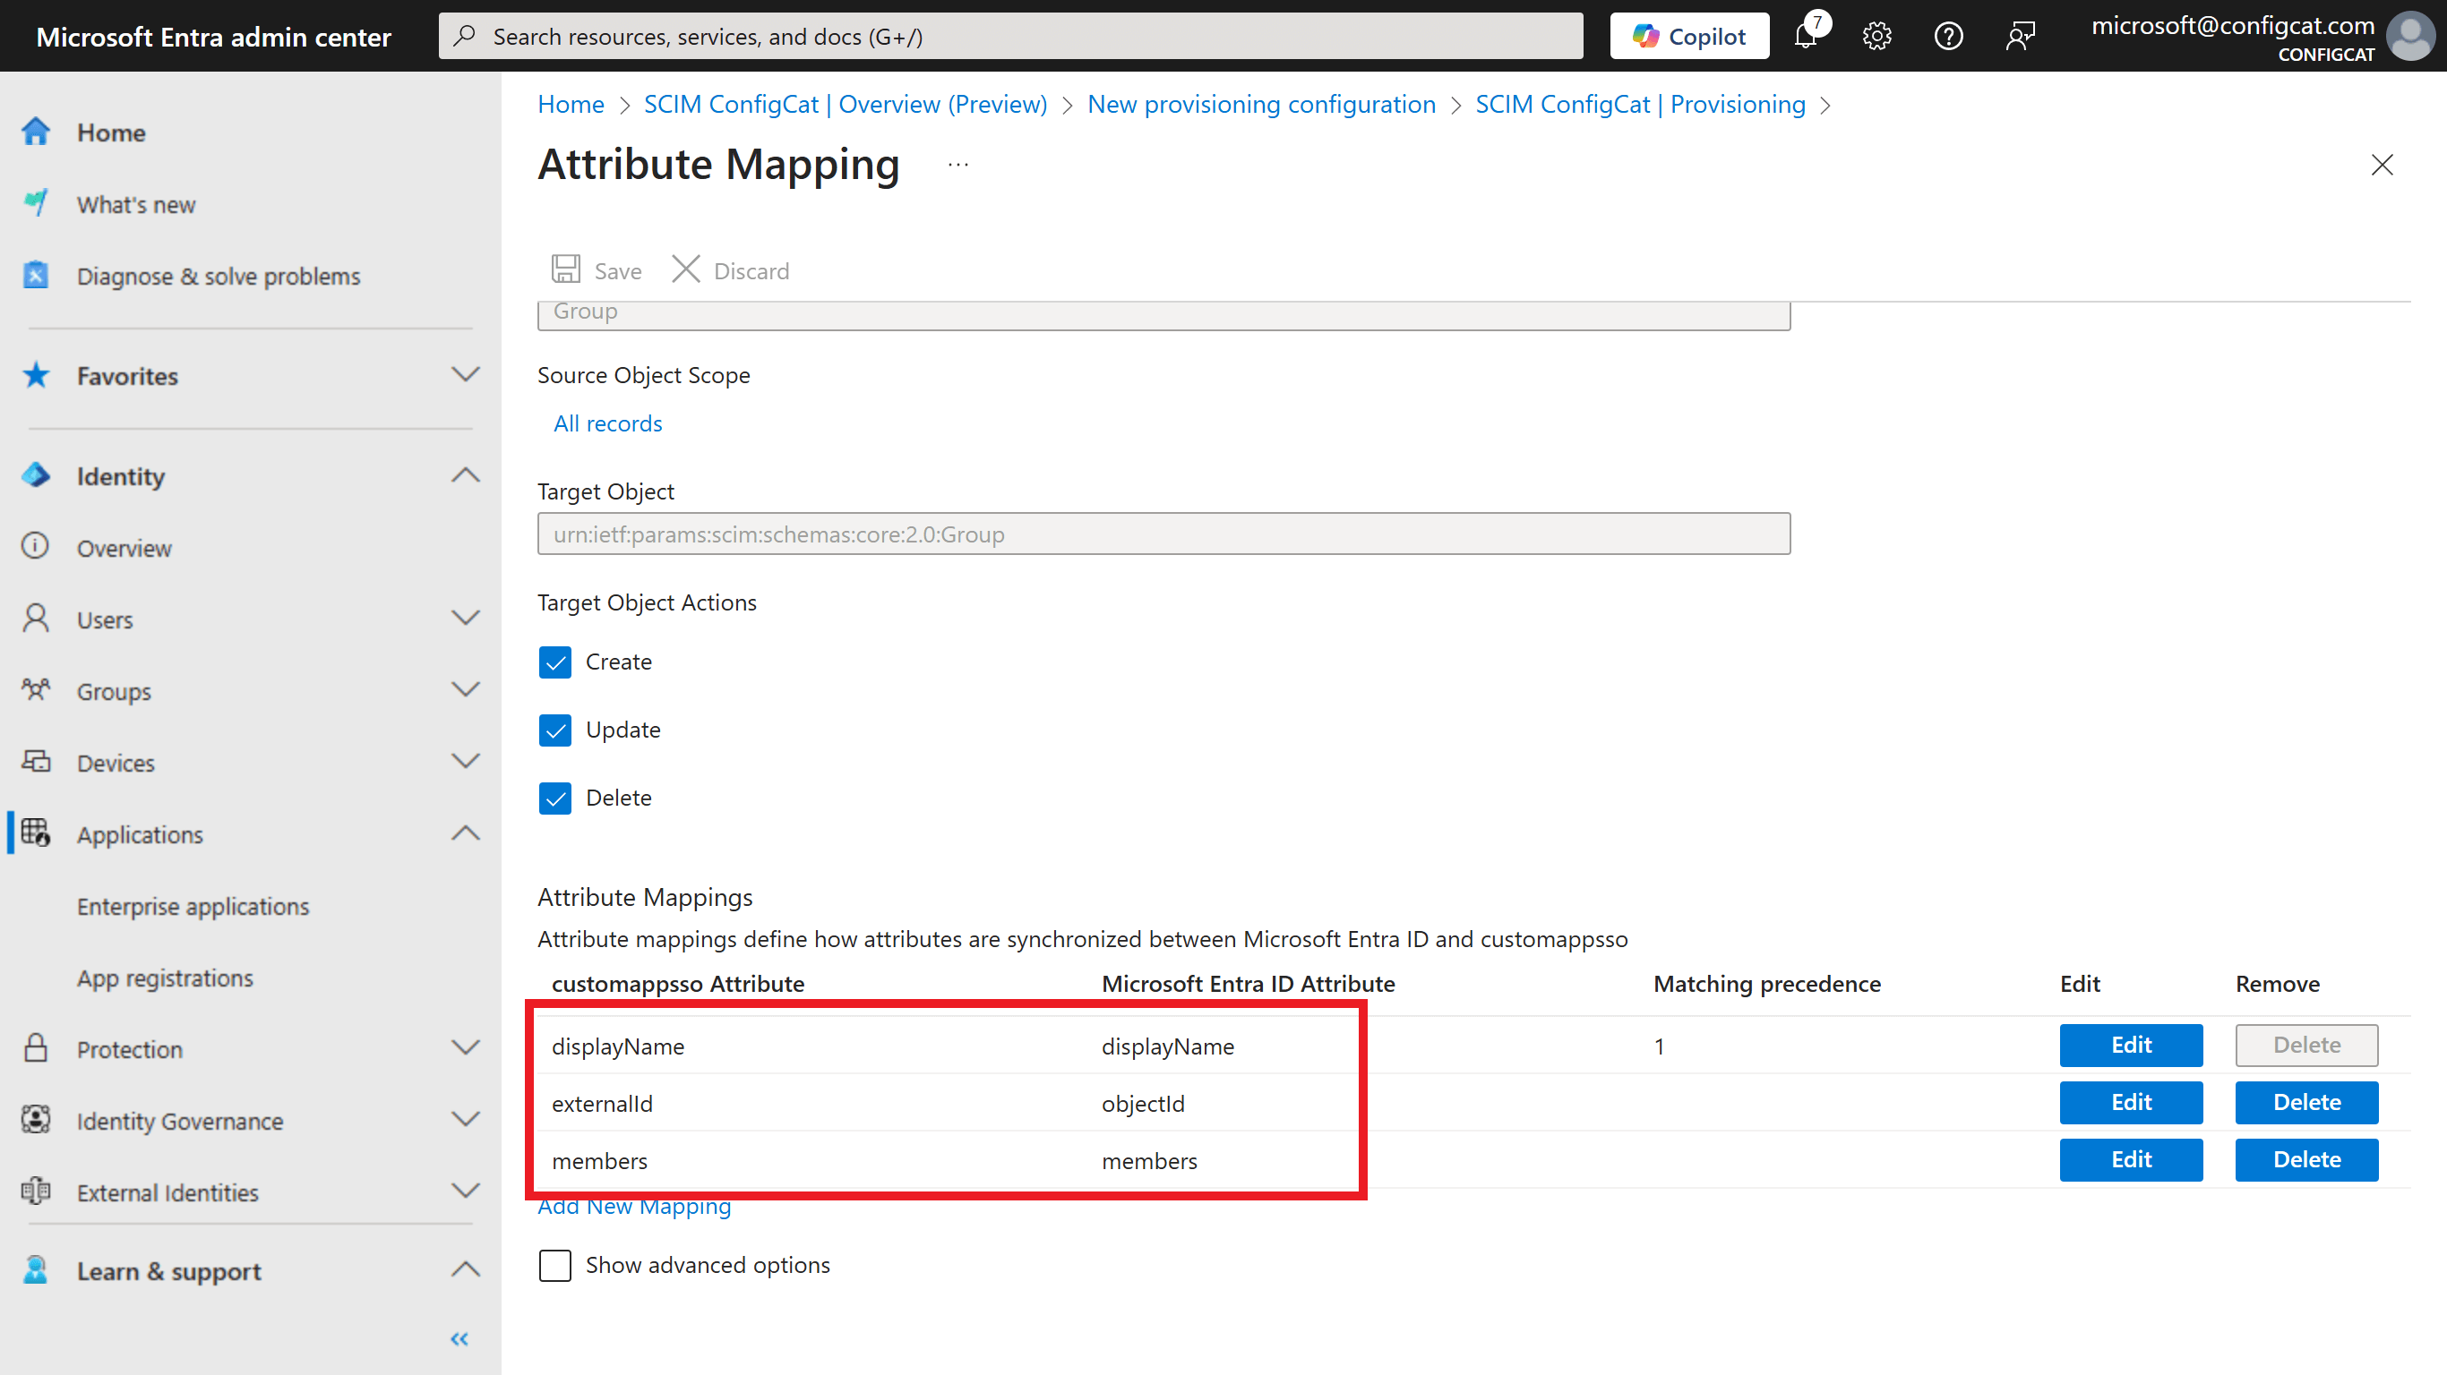Image resolution: width=2447 pixels, height=1375 pixels.
Task: Open App registrations
Action: 164,978
